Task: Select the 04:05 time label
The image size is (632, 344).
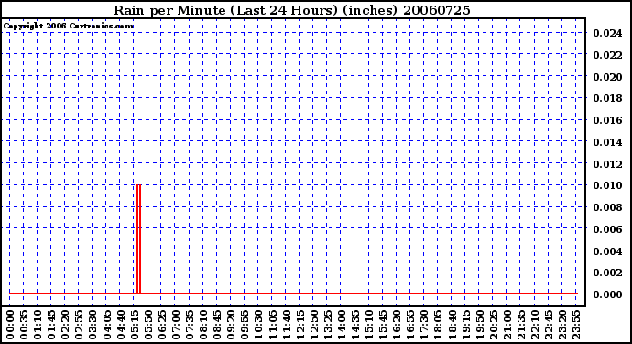Action: click(106, 325)
